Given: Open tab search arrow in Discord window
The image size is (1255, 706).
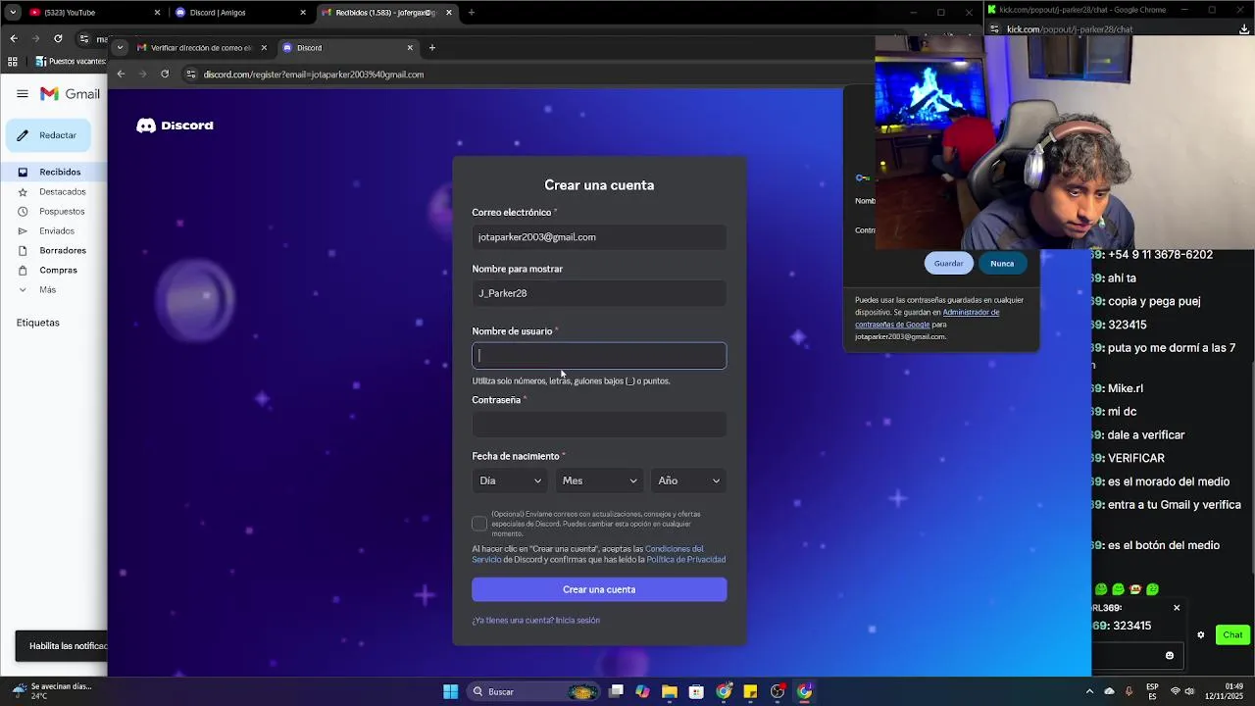Looking at the screenshot, I should pos(120,47).
